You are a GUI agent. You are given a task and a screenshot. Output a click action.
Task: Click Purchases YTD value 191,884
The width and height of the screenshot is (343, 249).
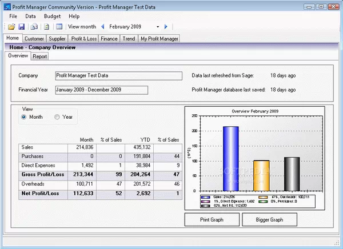pyautogui.click(x=142, y=156)
